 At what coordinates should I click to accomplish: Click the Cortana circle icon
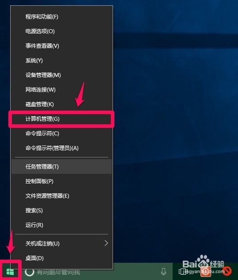[x=30, y=272]
